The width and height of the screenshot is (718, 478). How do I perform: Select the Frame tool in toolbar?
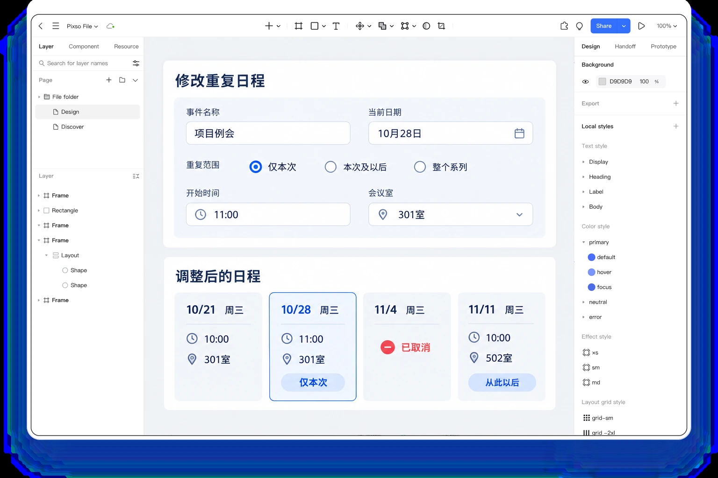coord(299,26)
